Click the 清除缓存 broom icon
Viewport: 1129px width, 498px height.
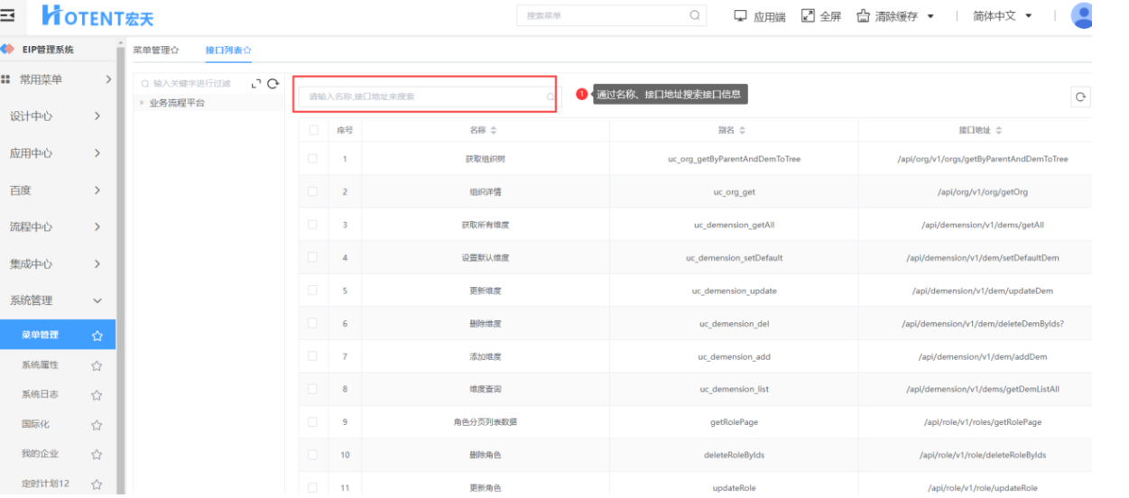click(864, 16)
